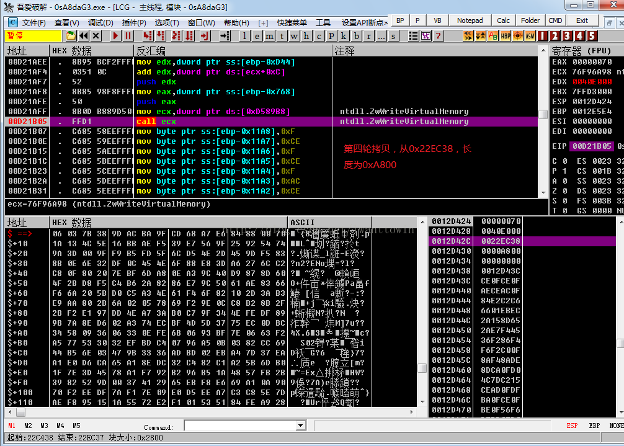Click the registers (FPU) header to switch view
Screen dimensions: 624x446
coord(587,50)
